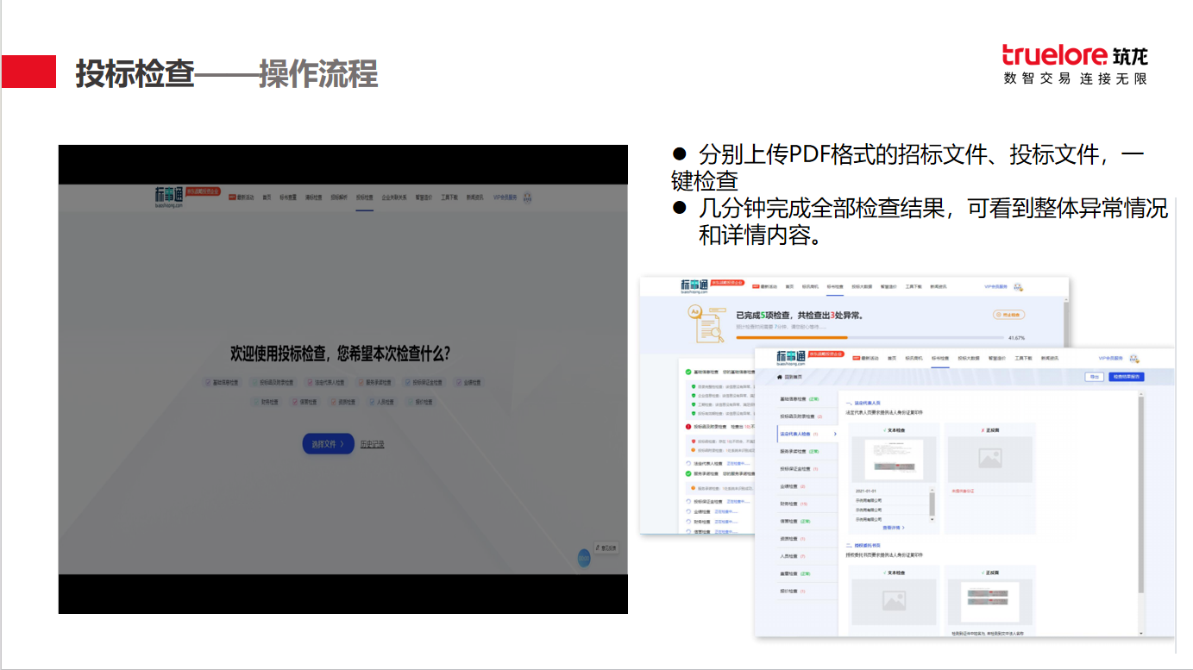Open the 历史记录 link
This screenshot has width=1193, height=670.
click(x=372, y=444)
